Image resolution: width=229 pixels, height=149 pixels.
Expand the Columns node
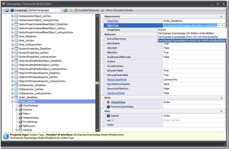[16, 109]
